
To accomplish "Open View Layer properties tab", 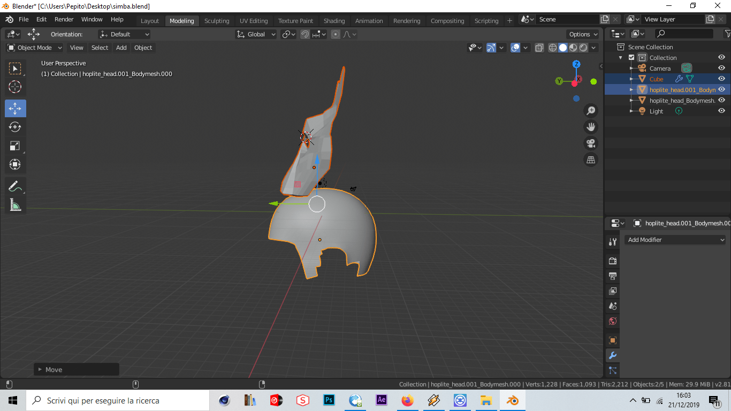I will pyautogui.click(x=613, y=291).
